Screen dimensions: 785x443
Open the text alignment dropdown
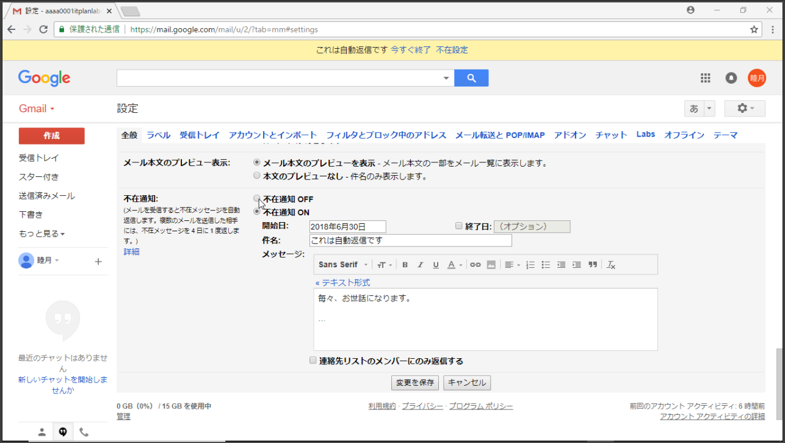512,265
